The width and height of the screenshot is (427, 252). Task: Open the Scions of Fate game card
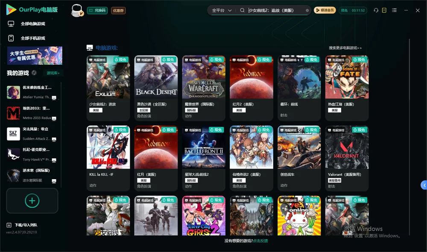pos(347,88)
